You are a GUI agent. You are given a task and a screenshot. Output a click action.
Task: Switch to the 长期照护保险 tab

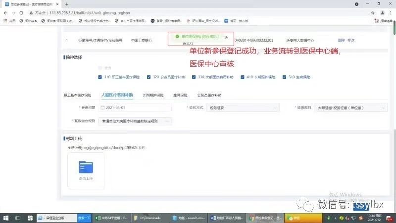tap(153, 94)
